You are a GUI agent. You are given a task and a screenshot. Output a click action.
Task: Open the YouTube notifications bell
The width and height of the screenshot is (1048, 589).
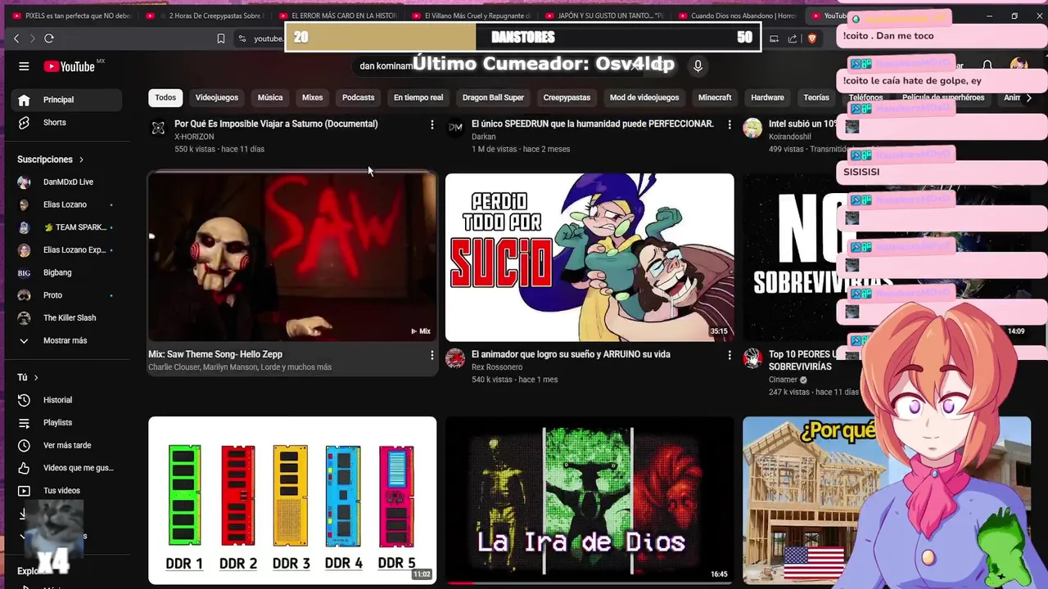[987, 66]
